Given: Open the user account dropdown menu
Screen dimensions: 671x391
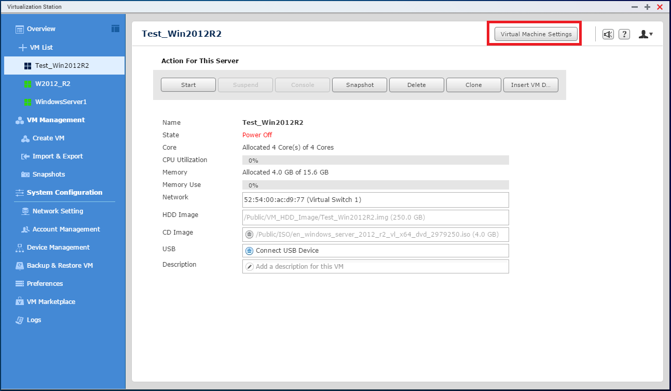Looking at the screenshot, I should (645, 34).
